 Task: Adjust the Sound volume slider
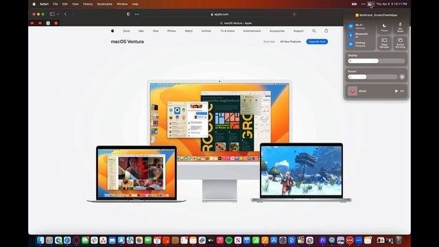click(372, 77)
